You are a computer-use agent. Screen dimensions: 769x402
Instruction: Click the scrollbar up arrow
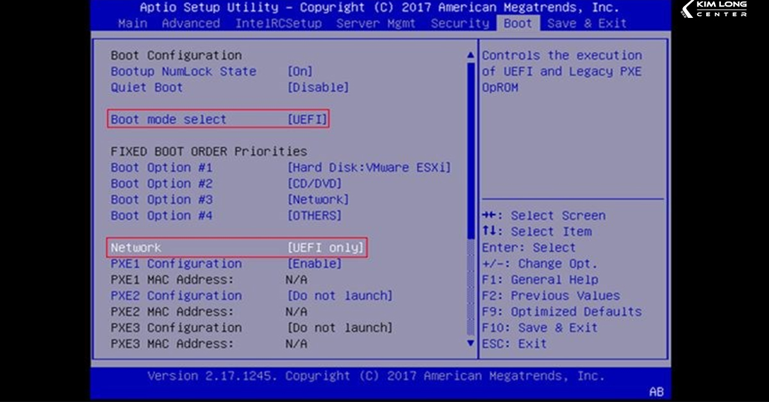472,56
